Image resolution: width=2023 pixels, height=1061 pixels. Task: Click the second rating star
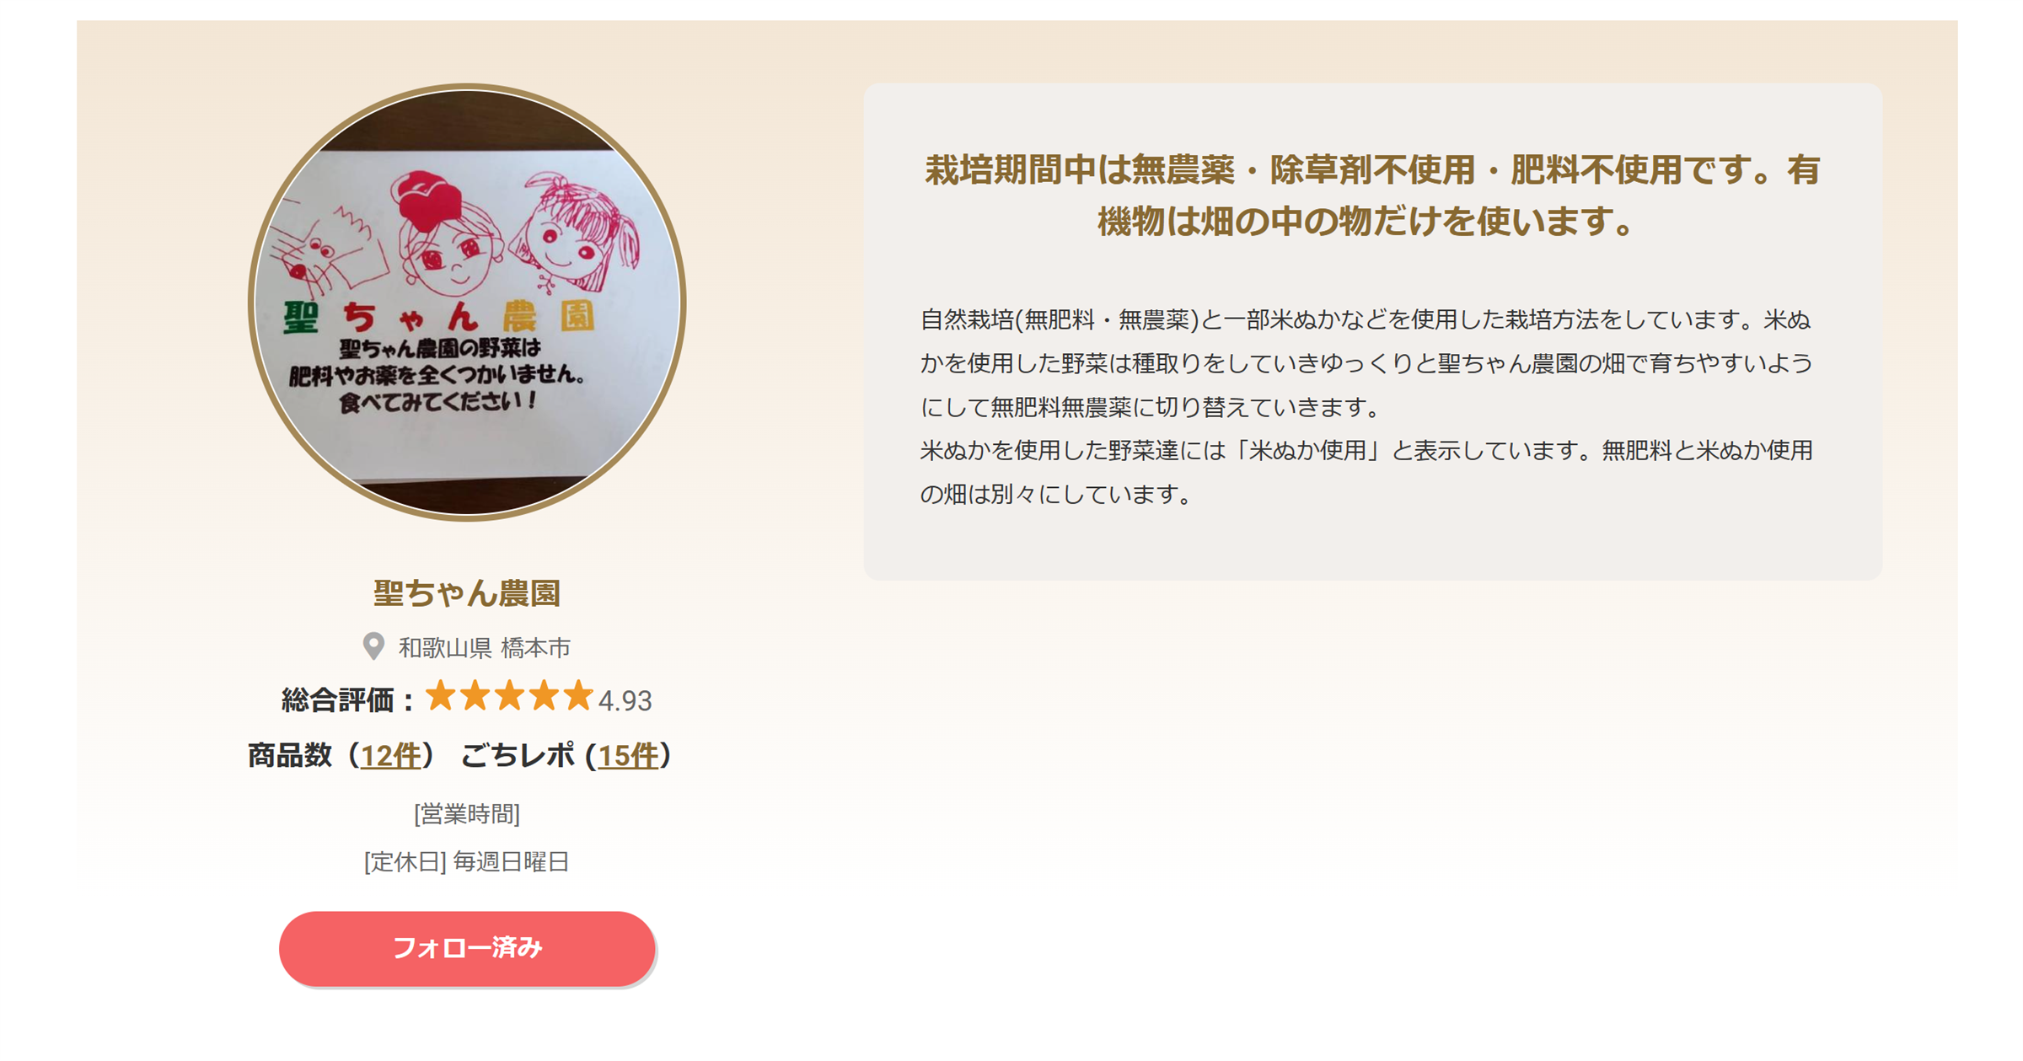point(475,697)
